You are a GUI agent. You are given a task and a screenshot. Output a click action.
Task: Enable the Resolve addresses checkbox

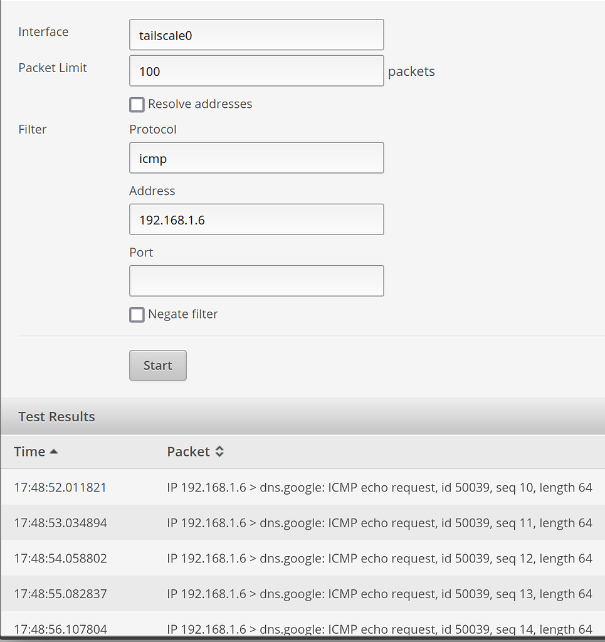137,105
